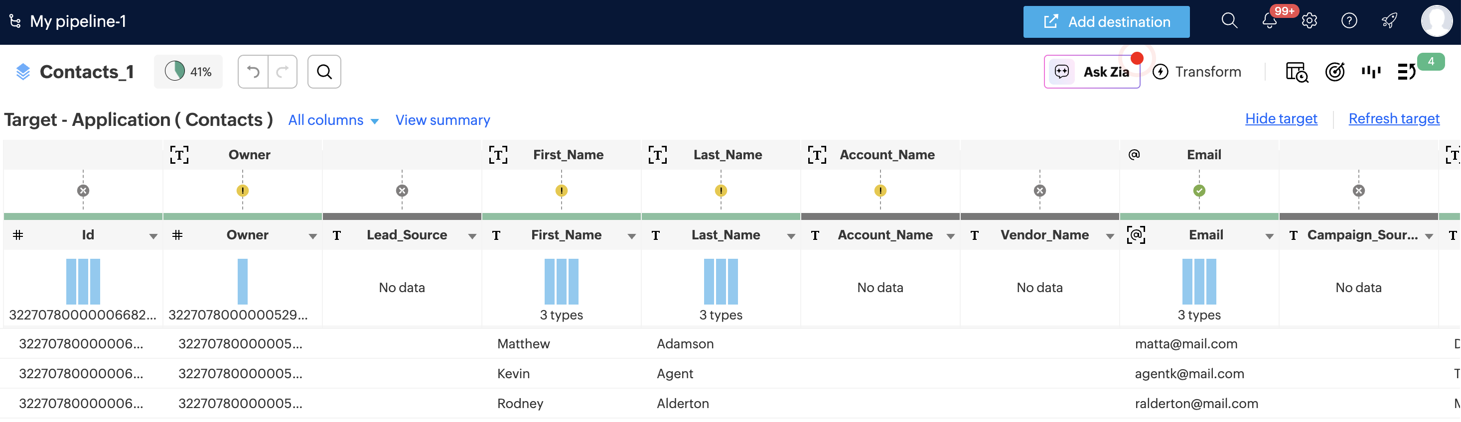The width and height of the screenshot is (1461, 422).
Task: Click Add destination button
Action: coord(1106,21)
